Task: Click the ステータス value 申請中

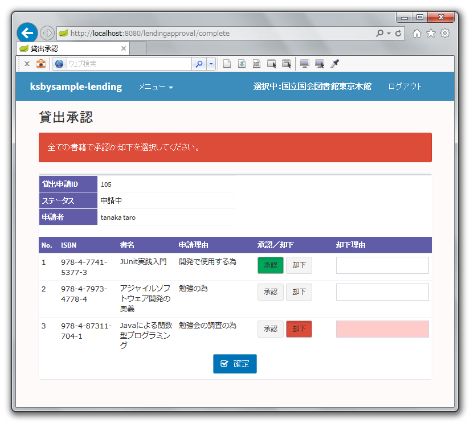Action: (x=111, y=201)
